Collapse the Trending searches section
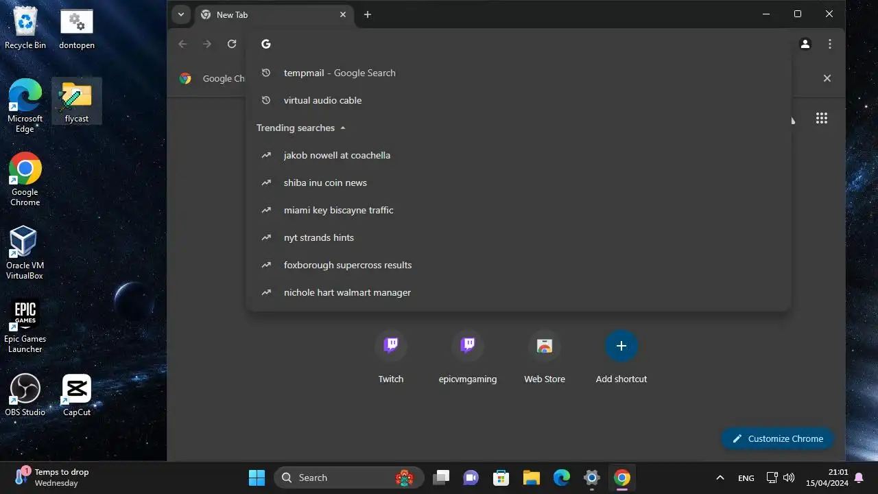878x494 pixels. [x=302, y=128]
